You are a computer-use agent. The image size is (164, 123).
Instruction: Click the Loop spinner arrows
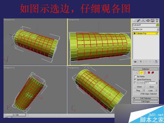click(156, 90)
